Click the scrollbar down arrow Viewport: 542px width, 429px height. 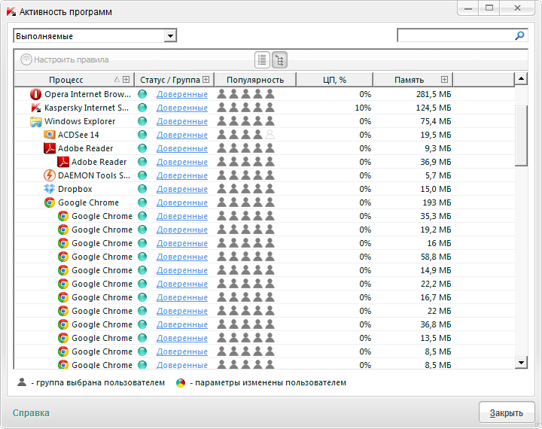(521, 362)
